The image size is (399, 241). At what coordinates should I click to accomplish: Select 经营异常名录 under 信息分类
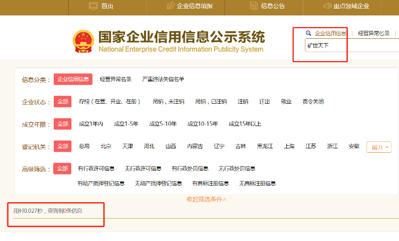coord(115,79)
